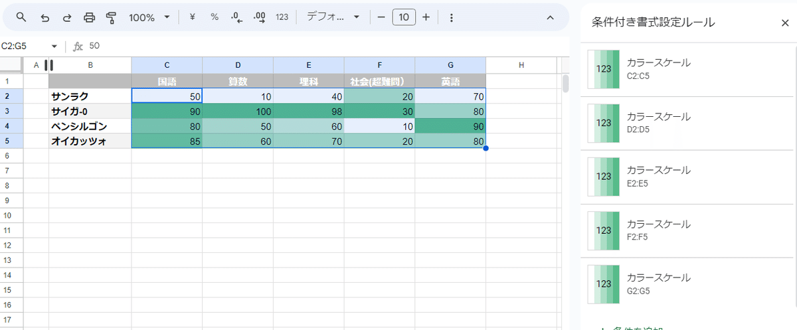Screen dimensions: 797x330
Task: Decrease font size with minus button
Action: [x=381, y=17]
